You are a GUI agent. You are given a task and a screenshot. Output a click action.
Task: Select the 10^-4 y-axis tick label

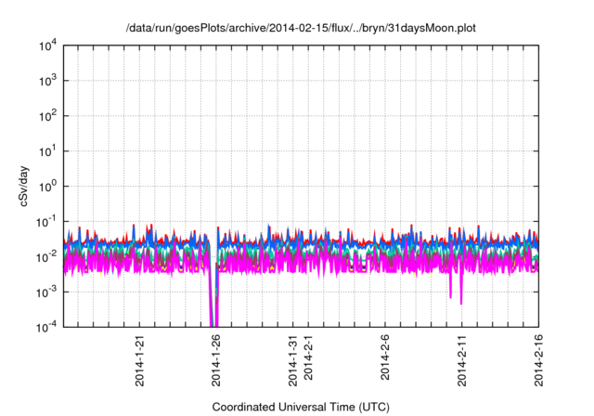(x=48, y=326)
